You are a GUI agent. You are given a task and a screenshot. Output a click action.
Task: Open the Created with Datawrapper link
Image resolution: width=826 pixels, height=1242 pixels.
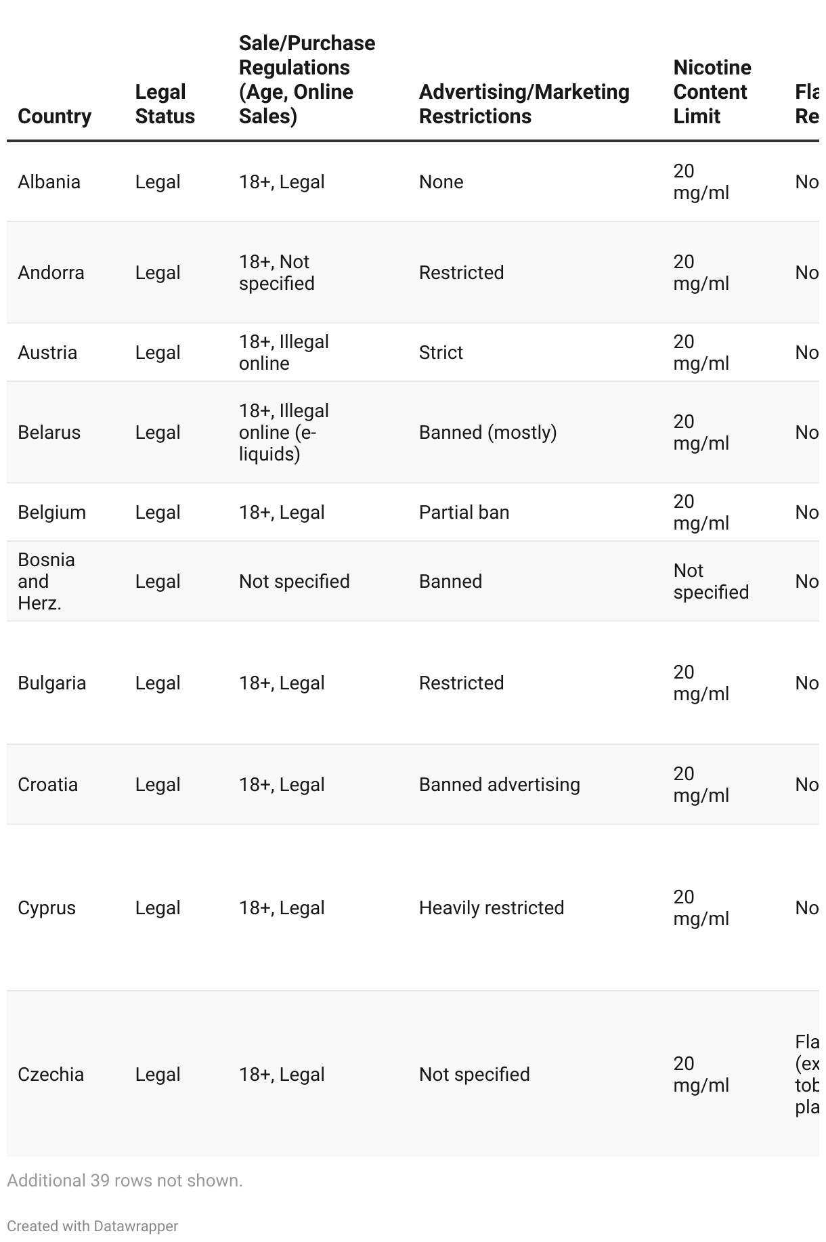click(x=92, y=1226)
